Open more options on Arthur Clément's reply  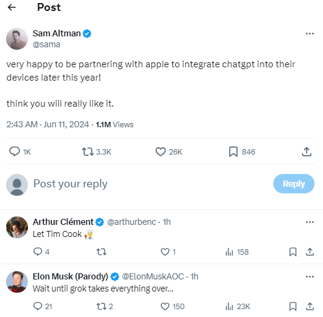coord(310,222)
